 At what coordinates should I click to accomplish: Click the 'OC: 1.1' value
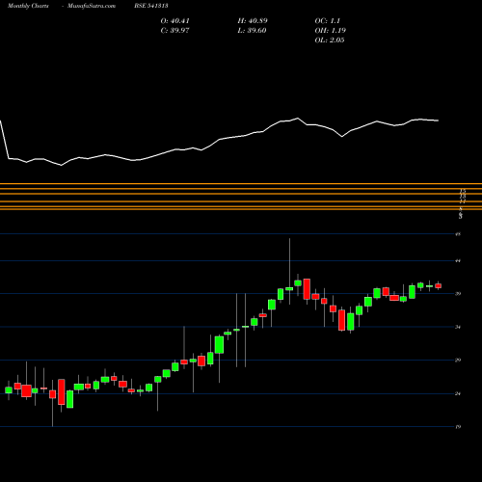pos(328,21)
